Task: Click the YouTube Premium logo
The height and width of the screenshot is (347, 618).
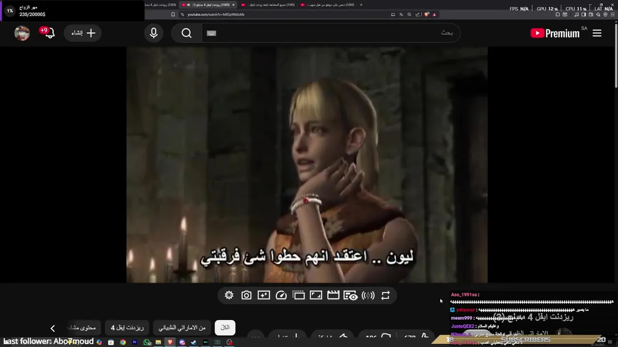Action: 555,33
